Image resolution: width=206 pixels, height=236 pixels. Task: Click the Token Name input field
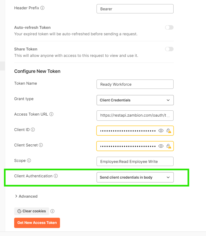click(x=135, y=84)
